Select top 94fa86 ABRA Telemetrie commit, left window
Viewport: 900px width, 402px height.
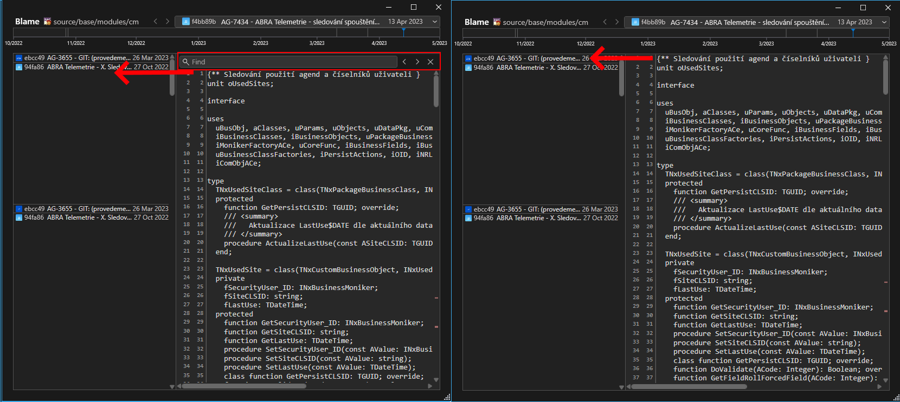tap(92, 67)
